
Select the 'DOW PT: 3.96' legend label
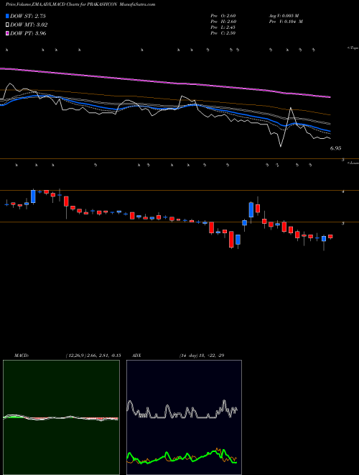[28, 33]
